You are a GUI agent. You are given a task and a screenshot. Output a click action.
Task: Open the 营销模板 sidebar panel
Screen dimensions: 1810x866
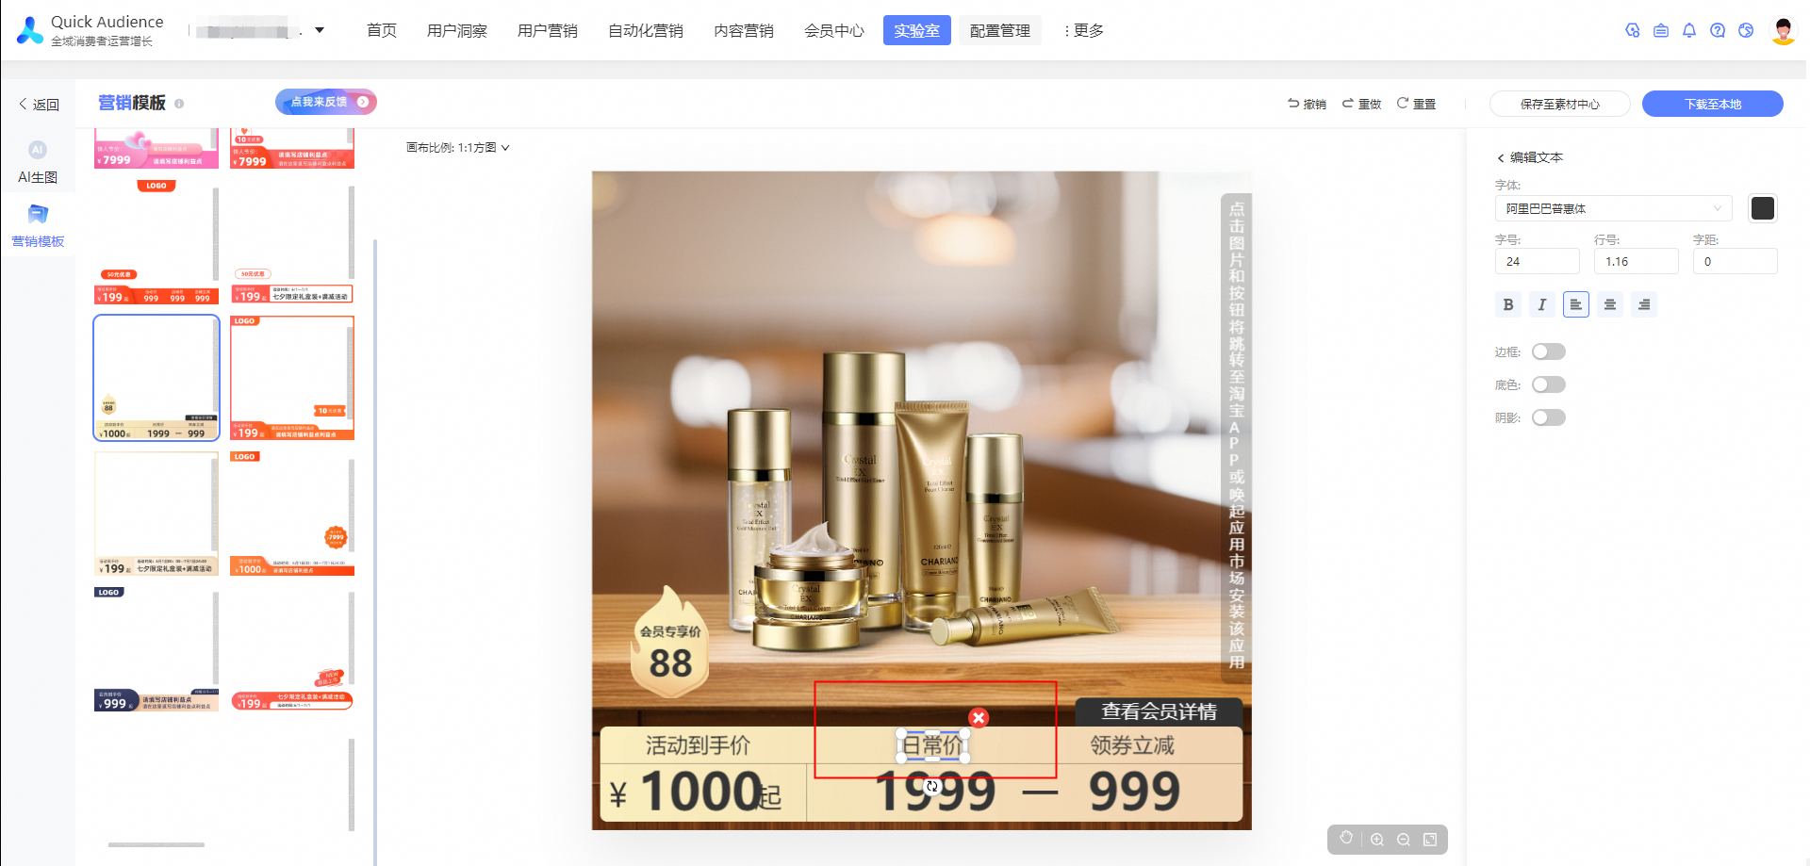[38, 226]
